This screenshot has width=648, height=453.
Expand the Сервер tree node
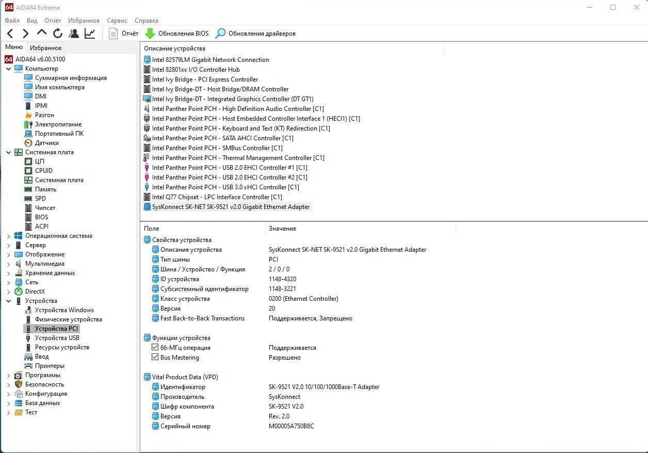point(8,245)
